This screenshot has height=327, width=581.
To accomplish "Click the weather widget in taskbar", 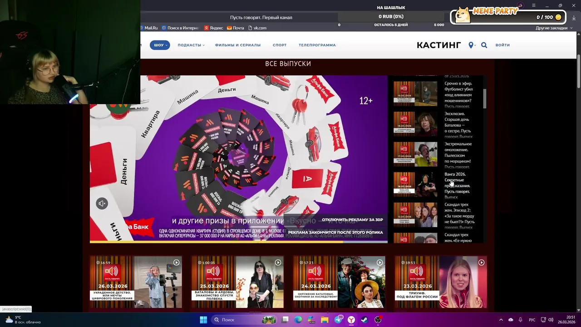I will tap(23, 320).
